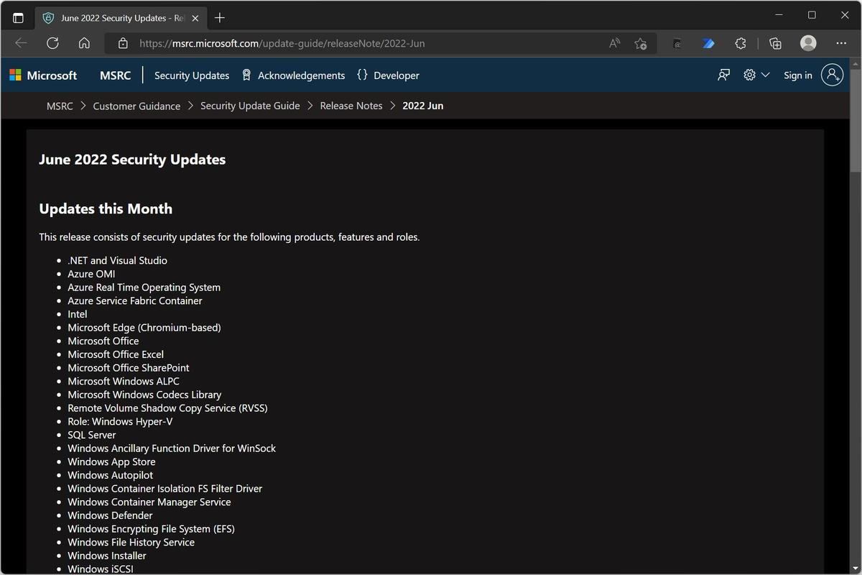Select the Microsoft Office SharePoint item
The image size is (862, 575).
coord(129,368)
